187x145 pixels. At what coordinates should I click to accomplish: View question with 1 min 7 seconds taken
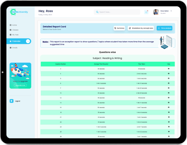(169, 108)
